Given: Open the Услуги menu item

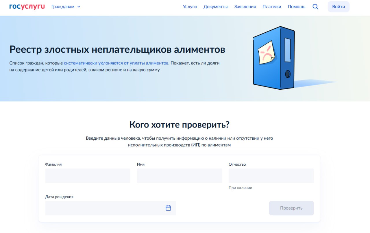Looking at the screenshot, I should click(x=190, y=7).
